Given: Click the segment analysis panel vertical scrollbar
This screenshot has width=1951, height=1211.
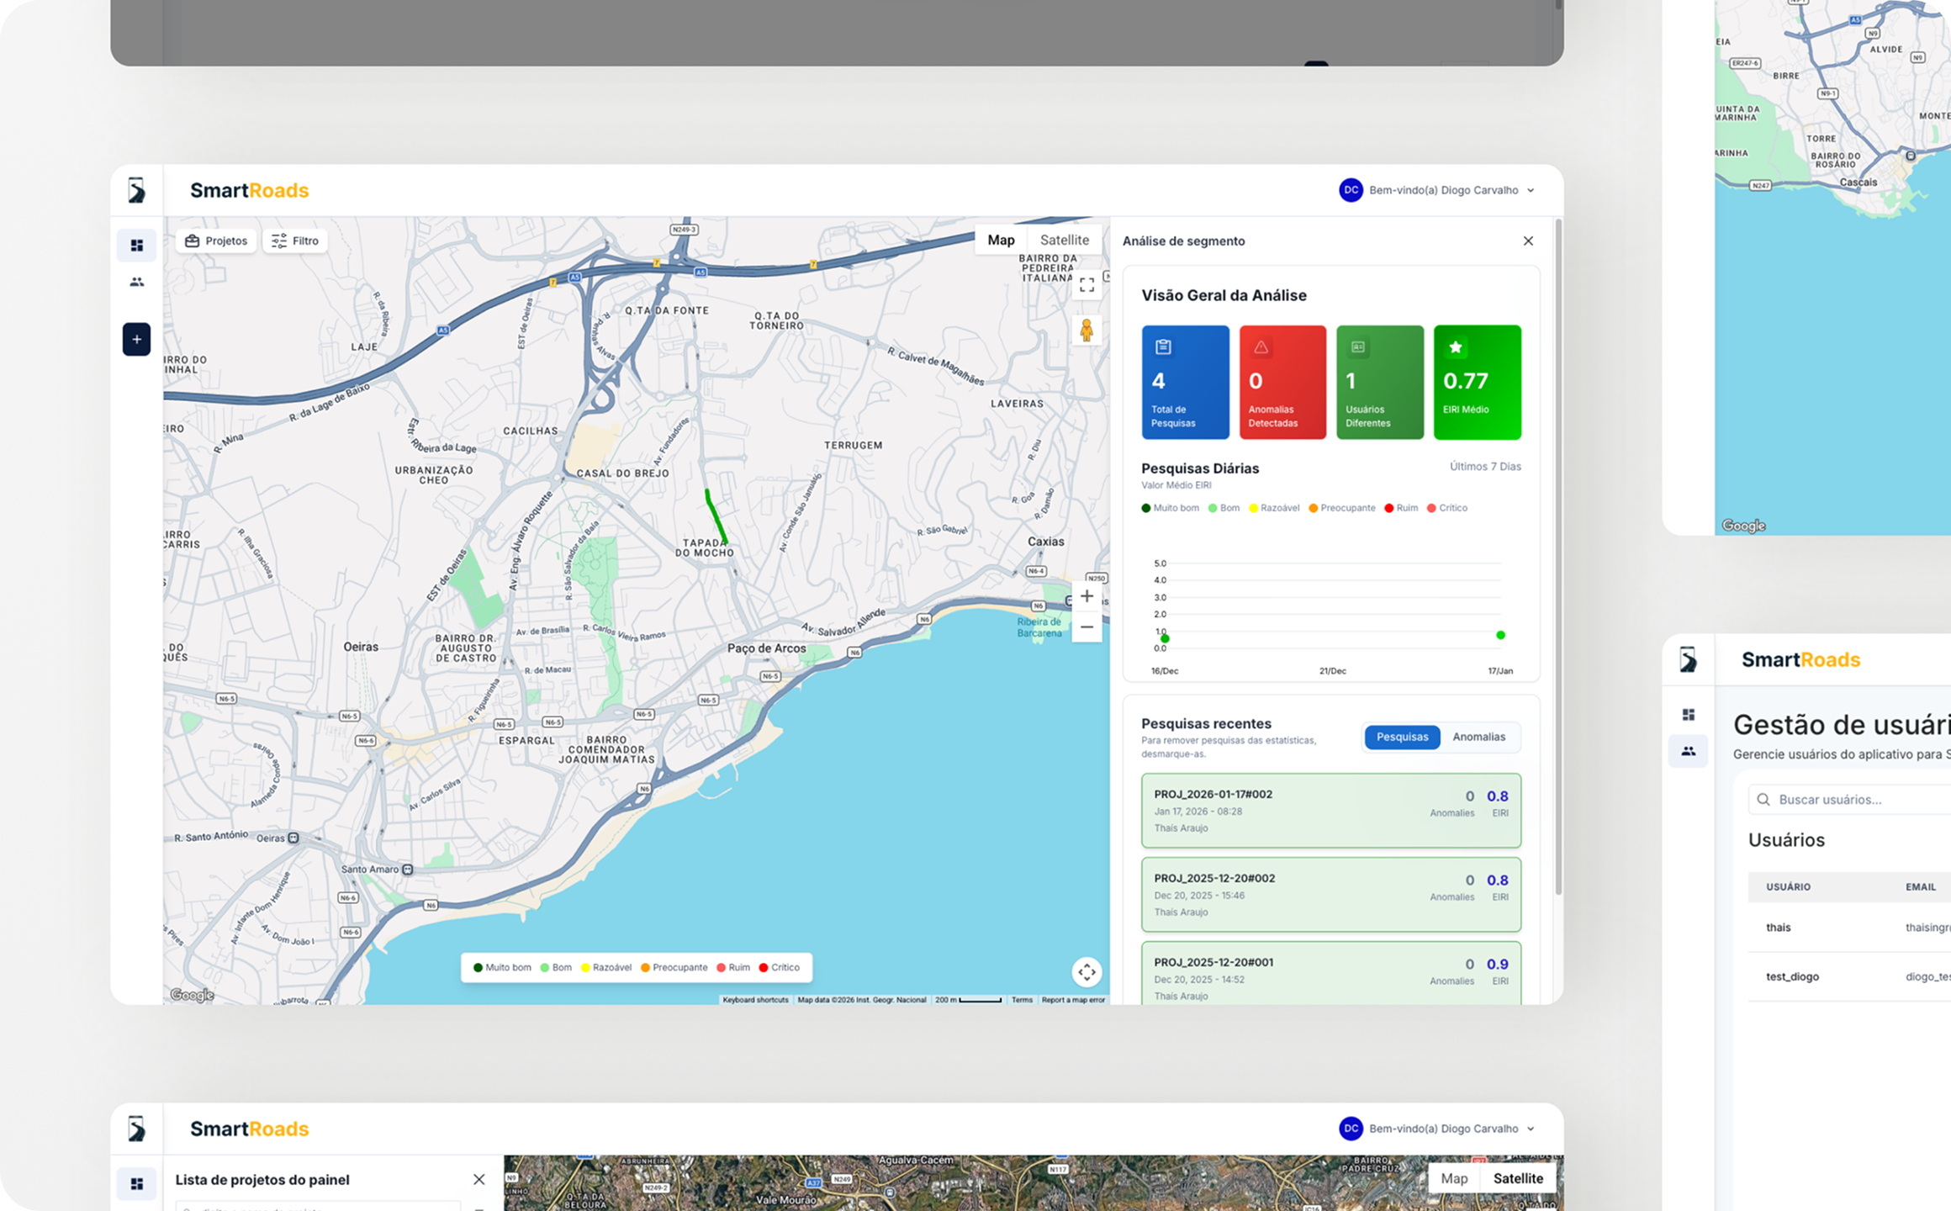Looking at the screenshot, I should 1558,557.
